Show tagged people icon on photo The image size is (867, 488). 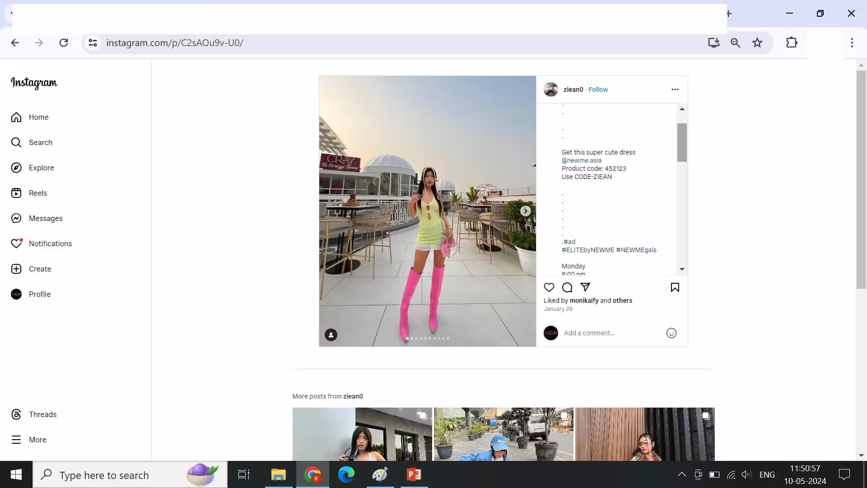pos(331,335)
